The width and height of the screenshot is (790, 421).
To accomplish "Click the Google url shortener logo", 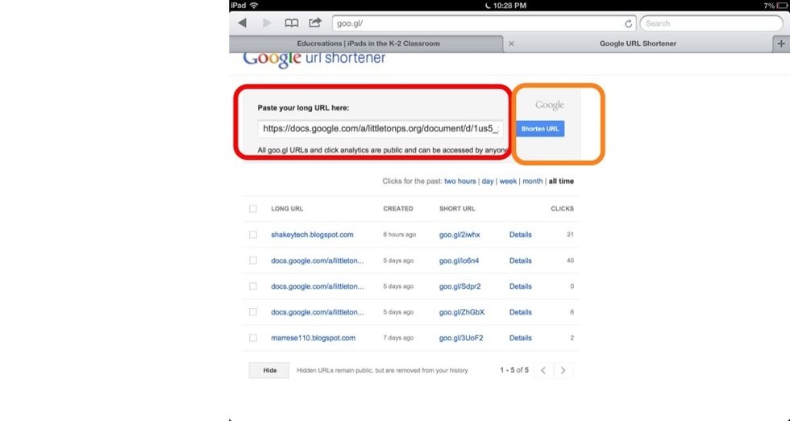I will pos(314,59).
